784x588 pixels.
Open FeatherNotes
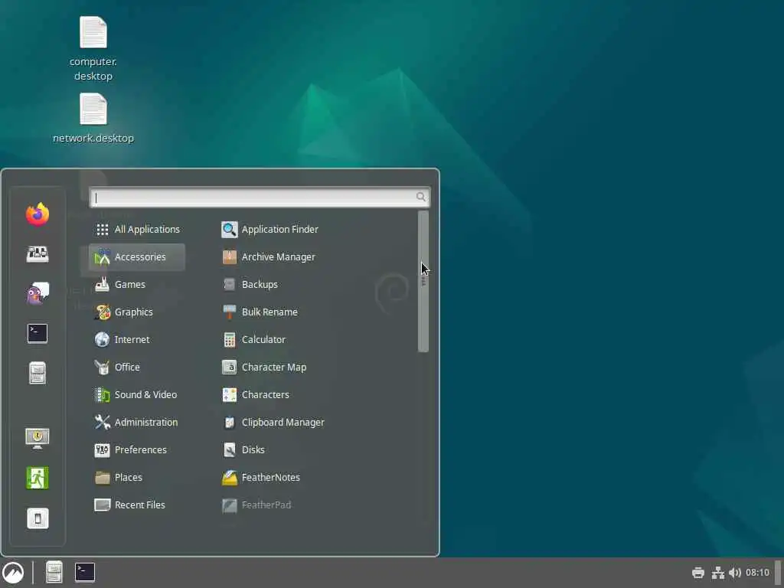[261, 477]
